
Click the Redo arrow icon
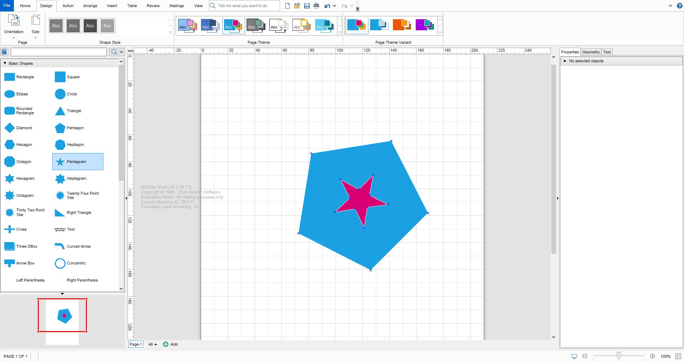(x=344, y=6)
